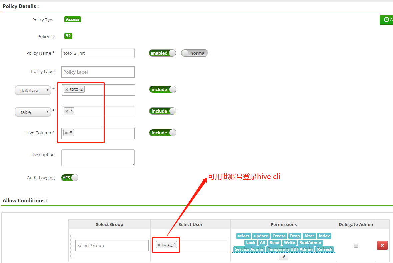Toggle the policy enabled switch

tap(162, 53)
